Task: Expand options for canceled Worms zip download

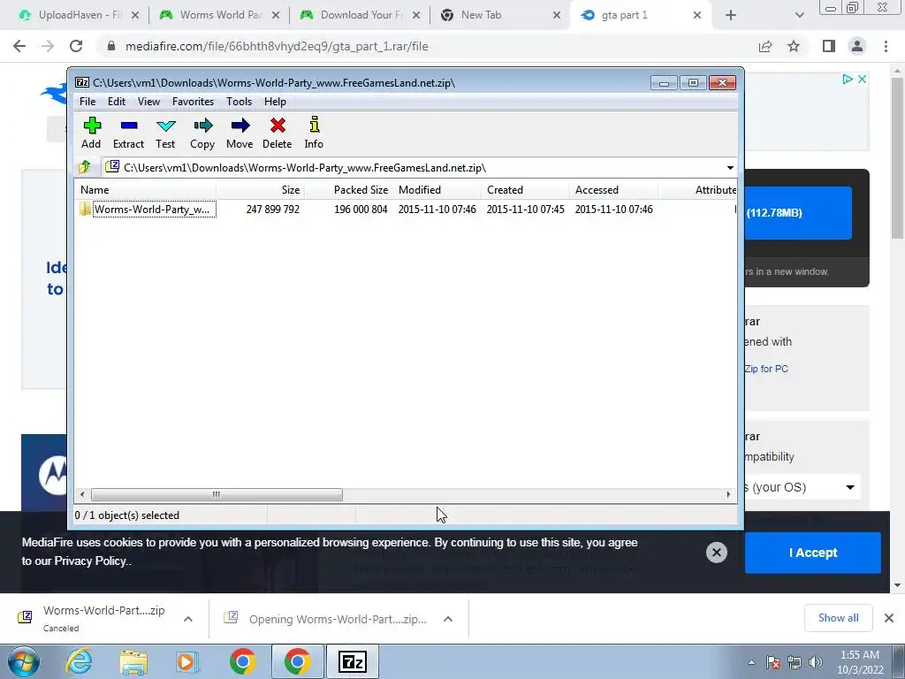Action: click(x=188, y=619)
